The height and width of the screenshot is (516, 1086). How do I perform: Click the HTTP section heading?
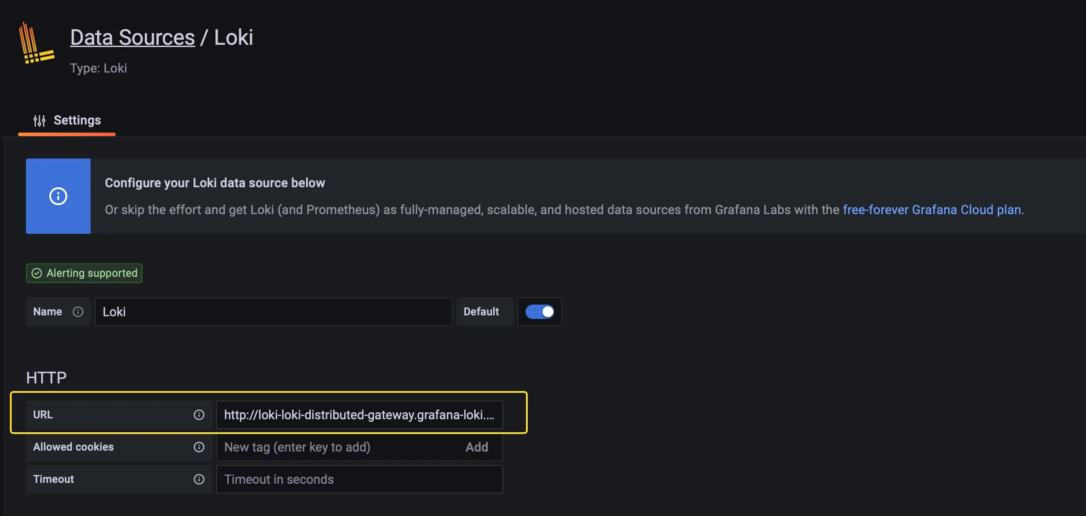(x=46, y=378)
